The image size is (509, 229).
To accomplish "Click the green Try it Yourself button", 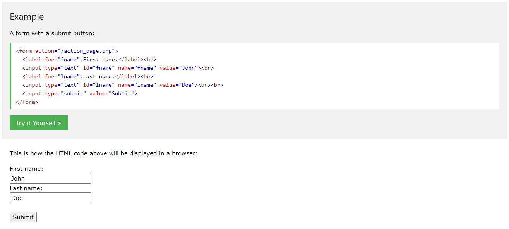I will 38,122.
